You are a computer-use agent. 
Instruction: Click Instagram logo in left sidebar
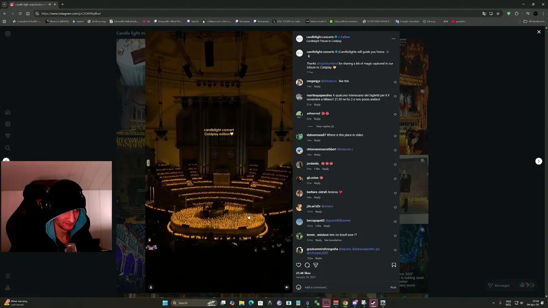pyautogui.click(x=8, y=34)
